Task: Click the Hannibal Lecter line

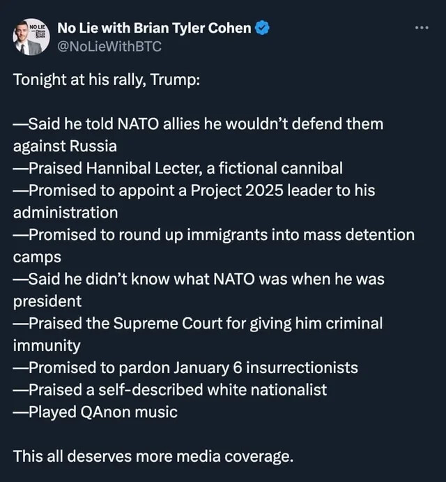Action: pyautogui.click(x=178, y=168)
